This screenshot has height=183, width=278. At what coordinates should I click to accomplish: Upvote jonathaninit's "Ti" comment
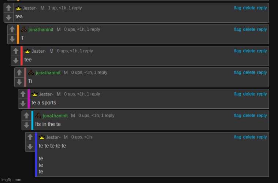pos(19,72)
